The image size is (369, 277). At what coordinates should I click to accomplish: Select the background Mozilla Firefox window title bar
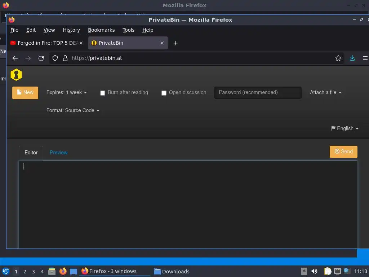click(x=184, y=5)
